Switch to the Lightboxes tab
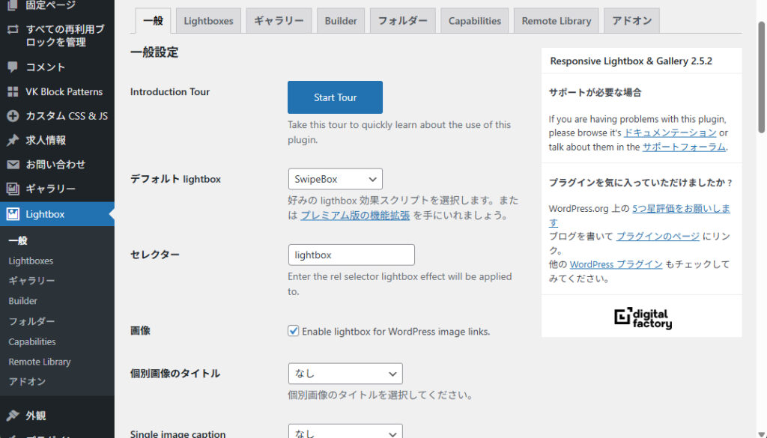 [x=208, y=21]
